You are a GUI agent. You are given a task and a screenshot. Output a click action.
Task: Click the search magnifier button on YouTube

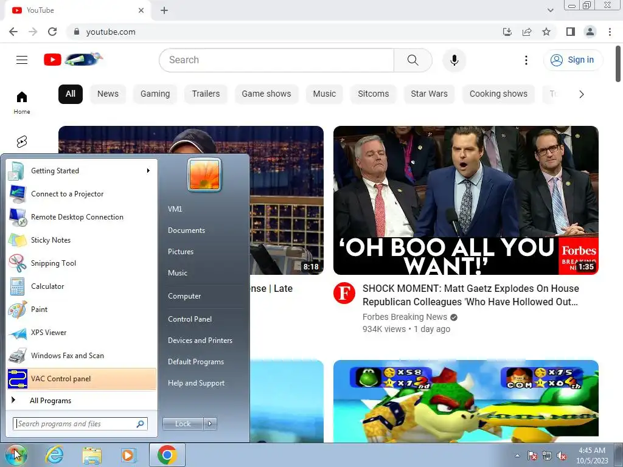click(x=413, y=60)
